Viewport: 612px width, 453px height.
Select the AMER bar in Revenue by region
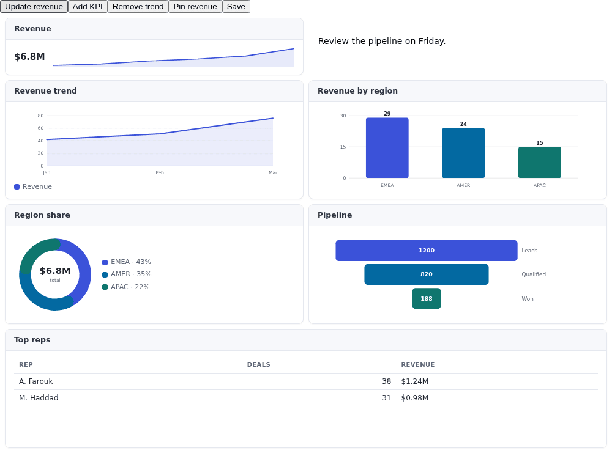pos(463,153)
